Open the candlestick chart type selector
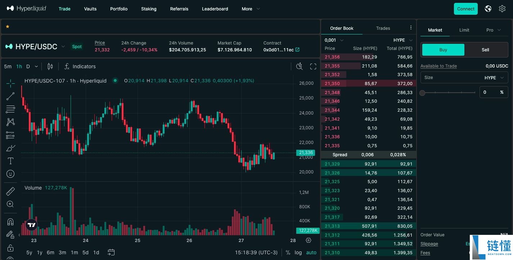This screenshot has width=513, height=260. pyautogui.click(x=50, y=66)
